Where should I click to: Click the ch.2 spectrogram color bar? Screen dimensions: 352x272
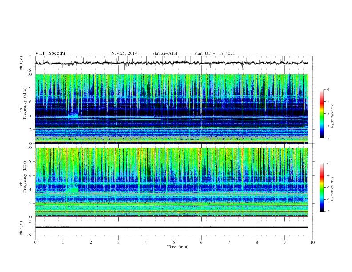pyautogui.click(x=322, y=187)
